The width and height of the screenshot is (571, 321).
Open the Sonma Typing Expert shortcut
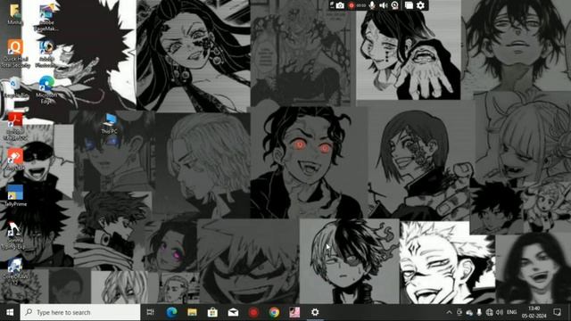coord(14,235)
